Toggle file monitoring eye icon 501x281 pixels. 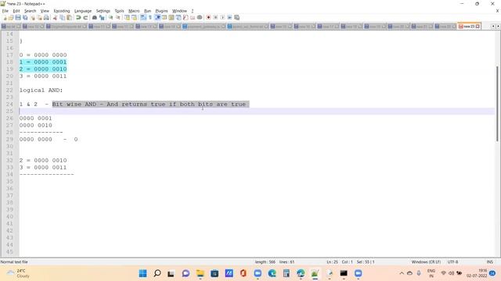tap(200, 17)
